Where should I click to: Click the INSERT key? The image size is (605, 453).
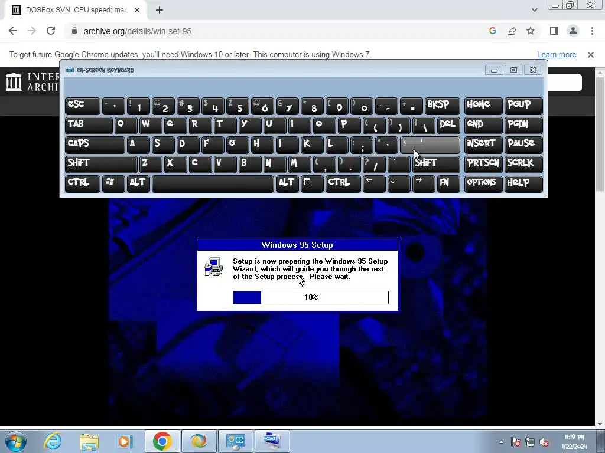483,145
